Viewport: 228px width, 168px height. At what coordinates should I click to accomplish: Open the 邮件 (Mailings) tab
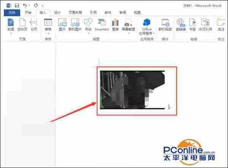tap(108, 12)
